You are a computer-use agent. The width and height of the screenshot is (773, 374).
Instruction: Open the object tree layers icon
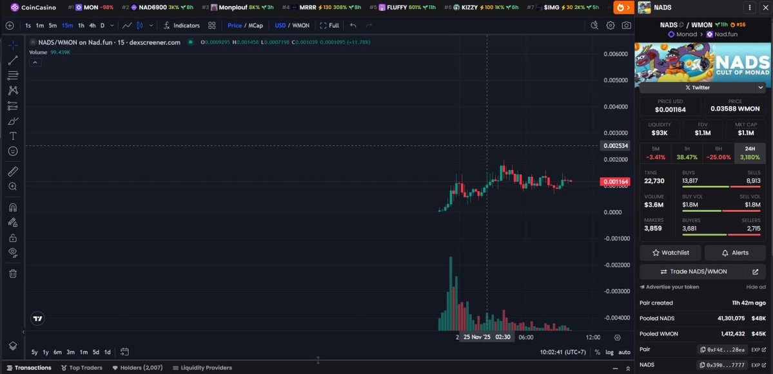click(x=14, y=346)
